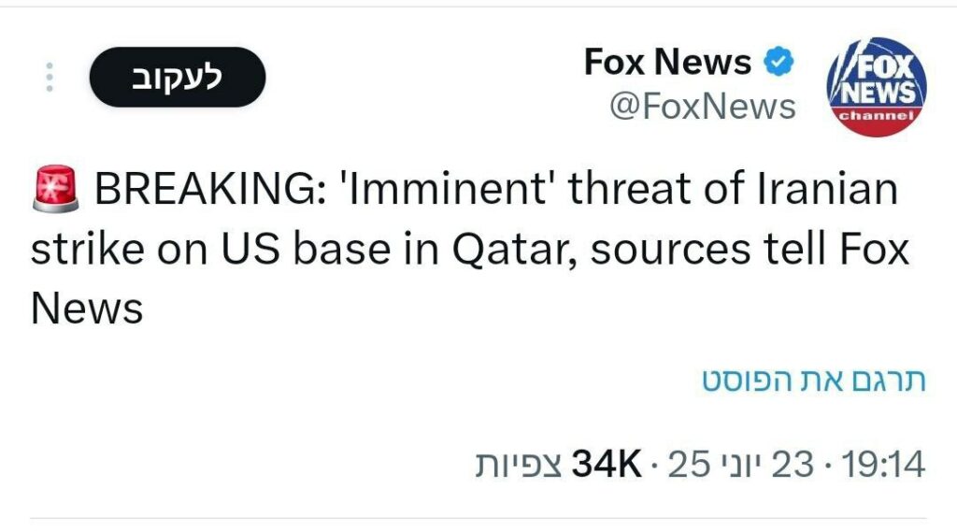Click the blue verified checkmark badge
The width and height of the screenshot is (957, 531).
point(778,62)
